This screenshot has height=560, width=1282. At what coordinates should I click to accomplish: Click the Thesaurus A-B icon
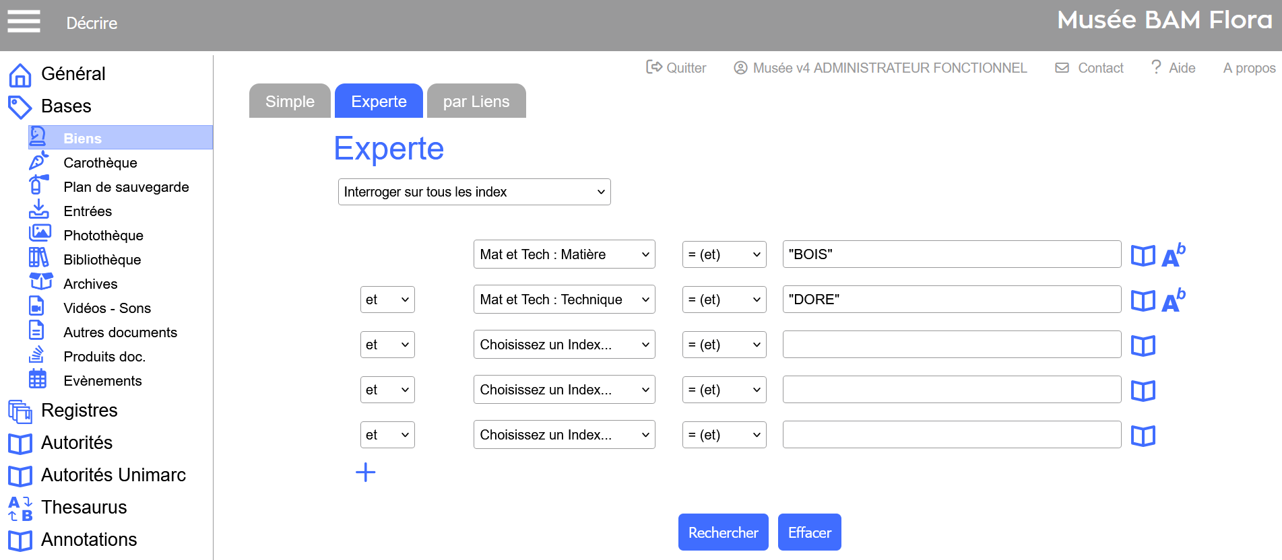coord(20,508)
